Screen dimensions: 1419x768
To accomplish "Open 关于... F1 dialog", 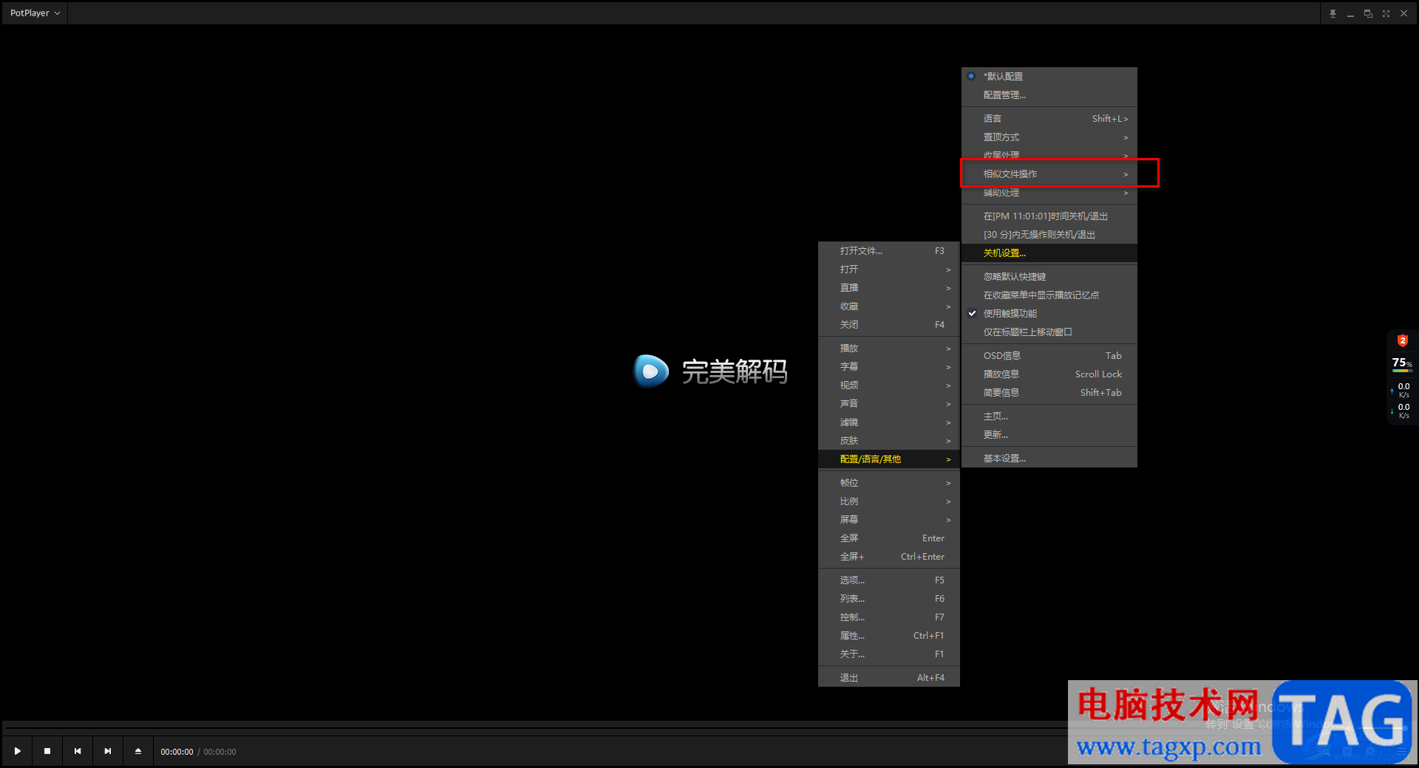I will [x=889, y=654].
